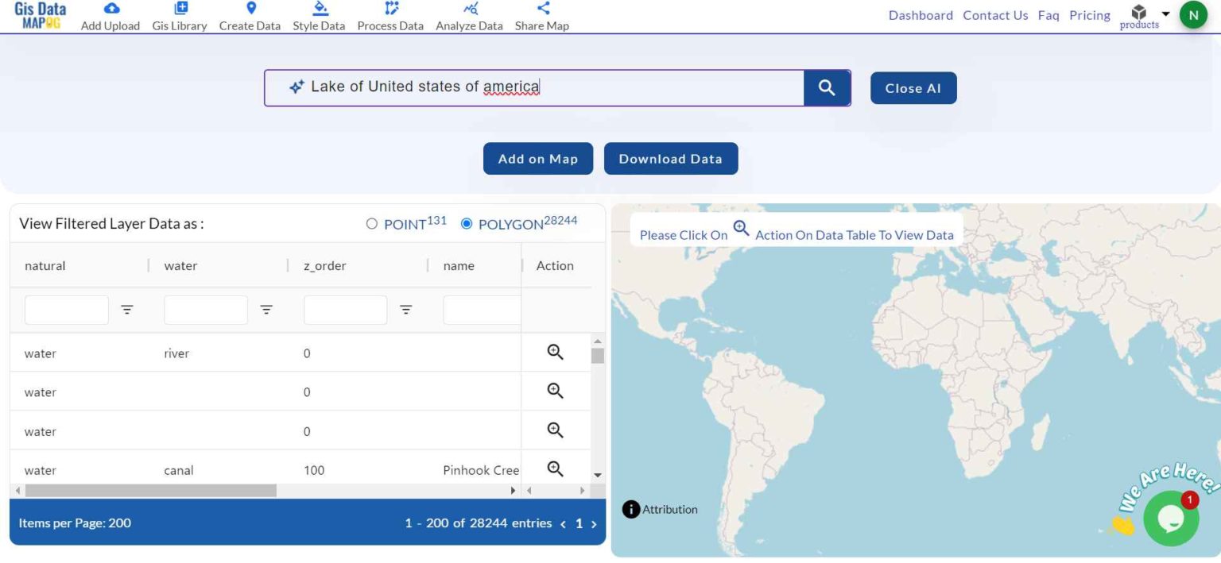Screen dimensions: 1221x563
Task: Go to the Dashboard
Action: tap(920, 15)
